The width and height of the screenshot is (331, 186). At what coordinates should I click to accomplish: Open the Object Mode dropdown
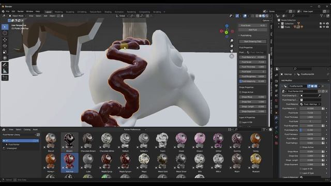pos(18,16)
